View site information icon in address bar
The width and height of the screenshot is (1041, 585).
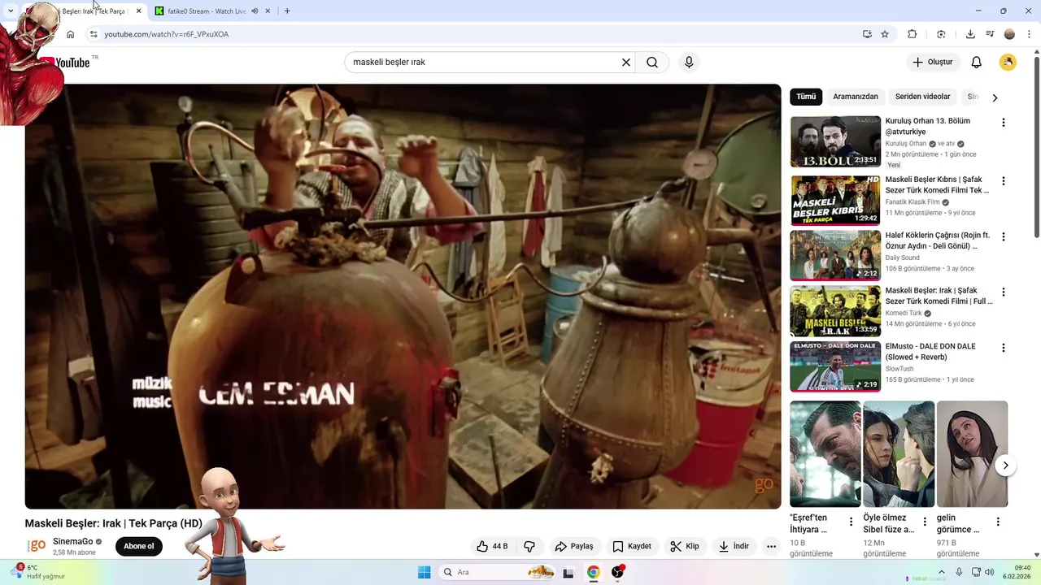94,34
